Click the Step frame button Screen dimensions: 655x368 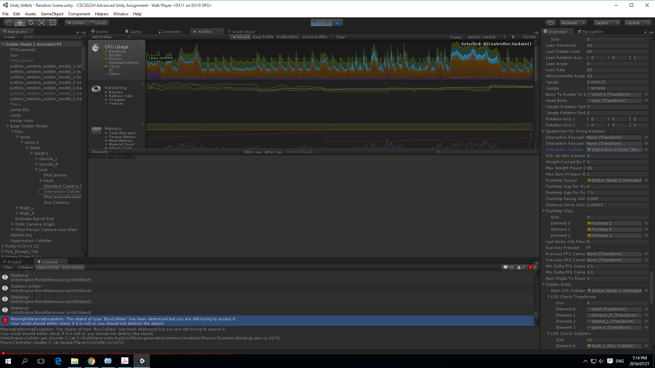coord(338,23)
